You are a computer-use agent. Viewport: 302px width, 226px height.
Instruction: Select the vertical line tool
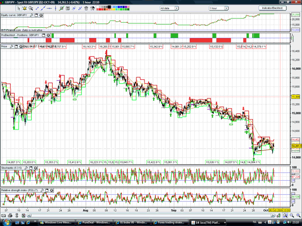[55, 8]
